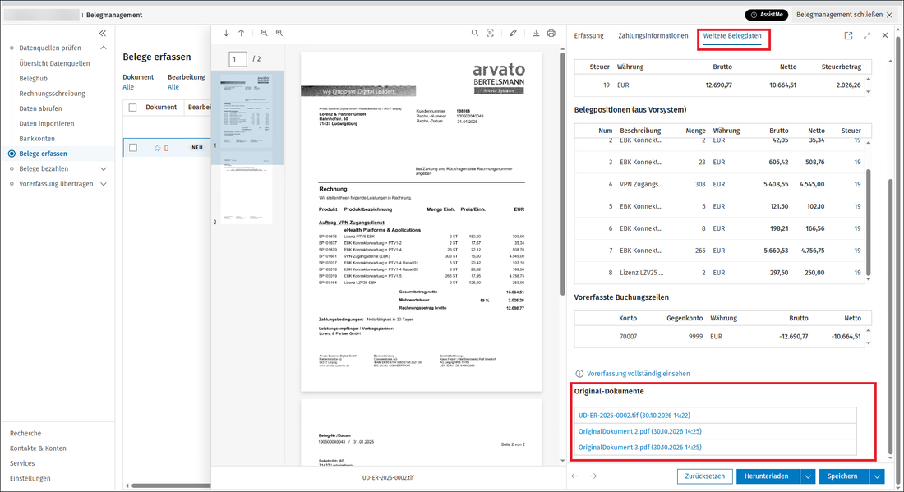Expand the detail panel to full size

(866, 35)
